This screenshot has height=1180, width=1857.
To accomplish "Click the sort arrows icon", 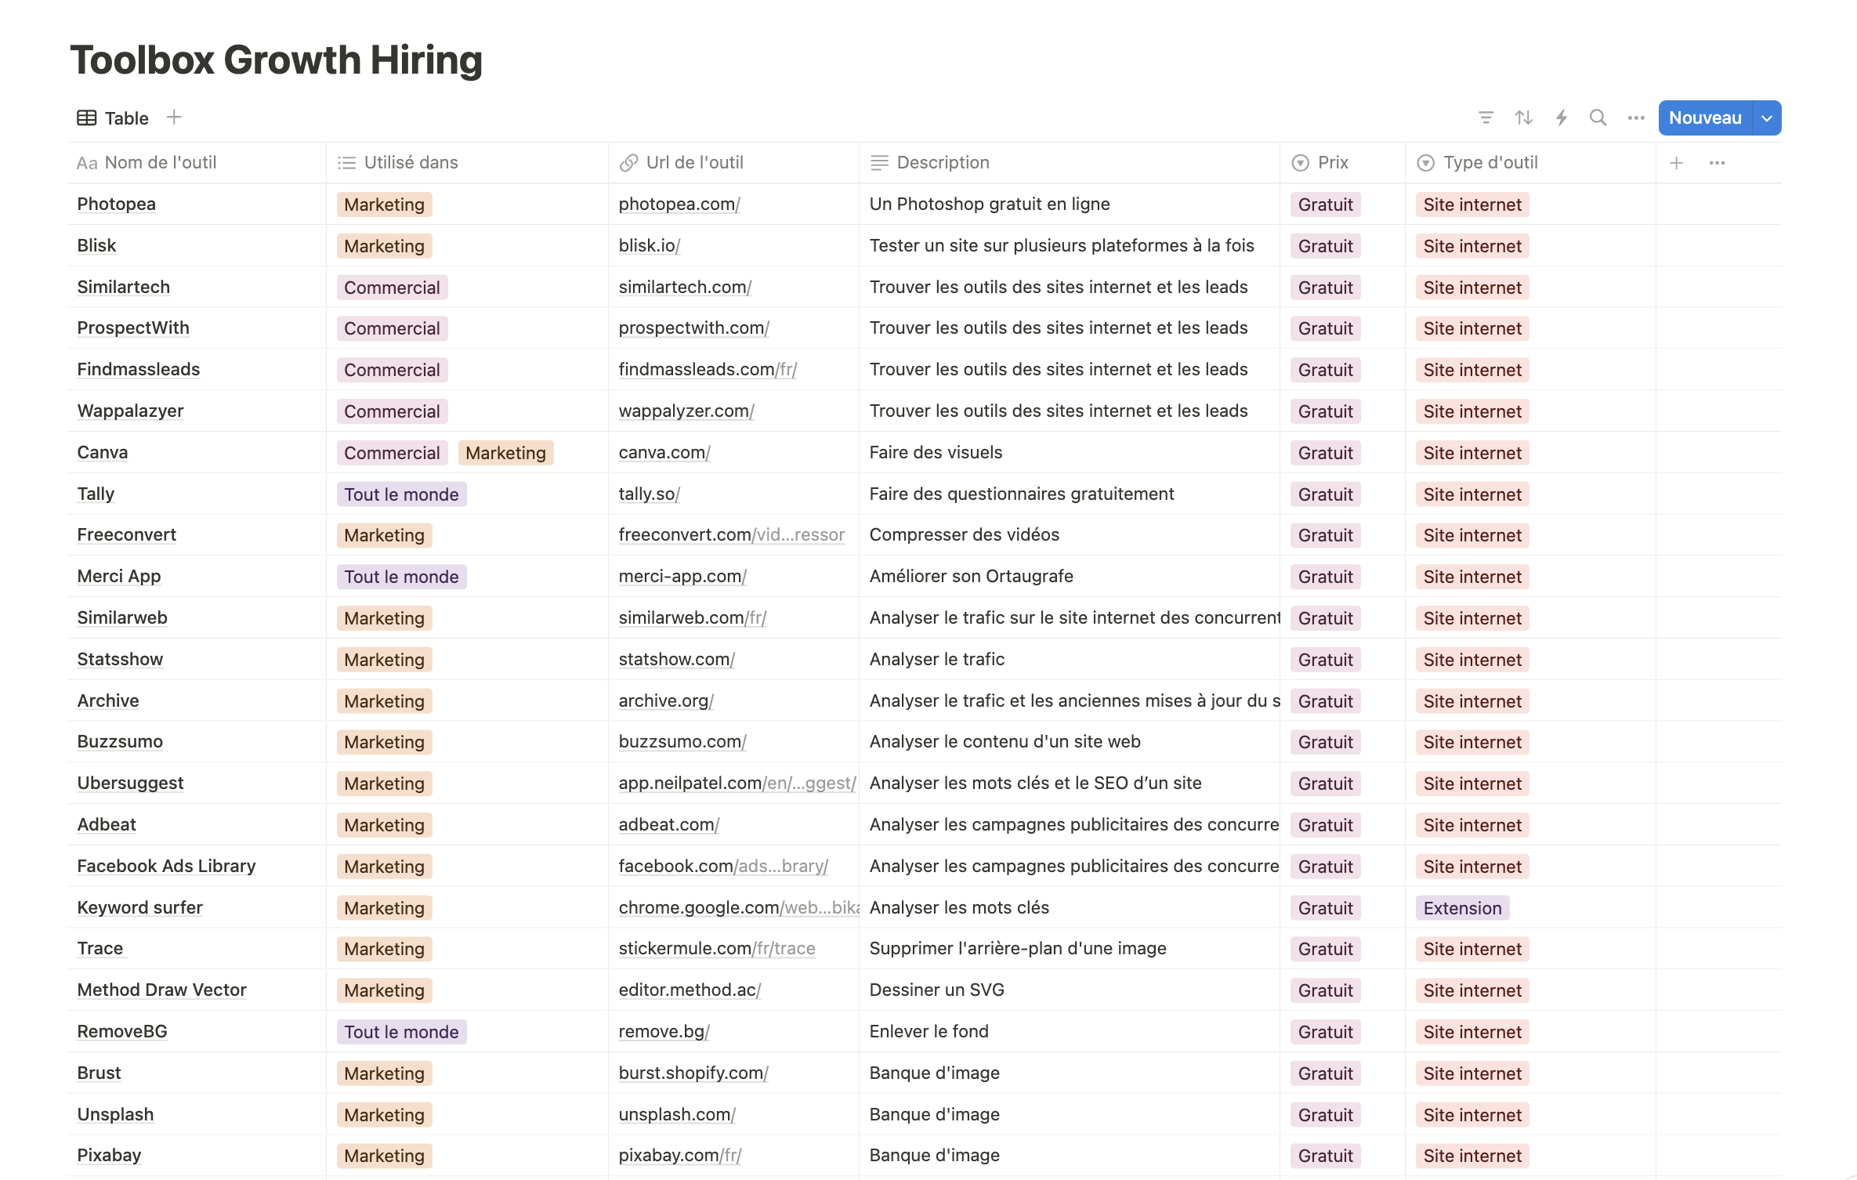I will [x=1523, y=118].
